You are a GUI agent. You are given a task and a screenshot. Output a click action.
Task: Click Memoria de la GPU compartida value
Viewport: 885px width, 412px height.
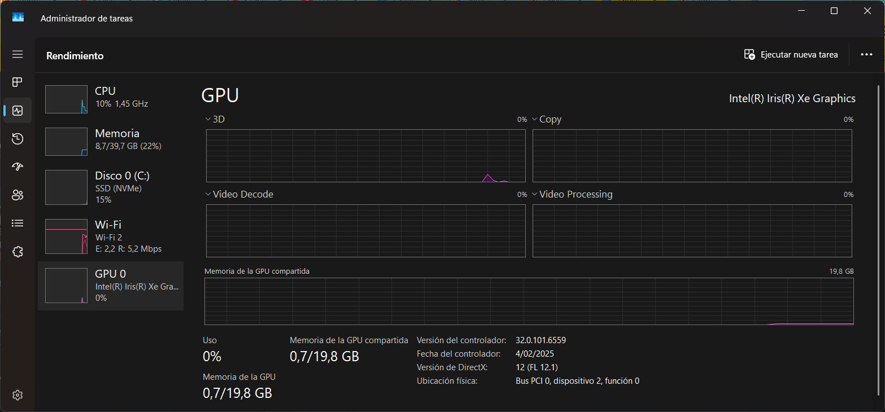point(324,357)
